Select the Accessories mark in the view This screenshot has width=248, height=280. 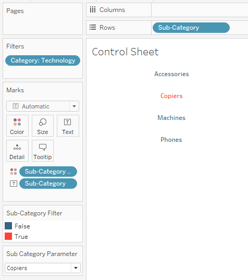point(171,74)
